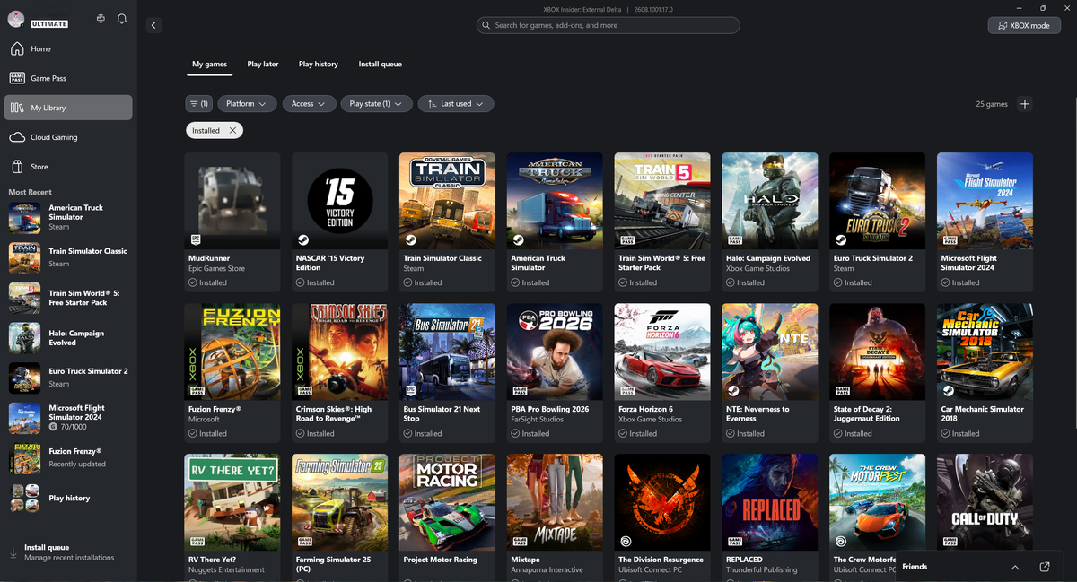Open State of Decay 2 Juggernaut Edition tile
The height and width of the screenshot is (582, 1077).
[x=878, y=372]
